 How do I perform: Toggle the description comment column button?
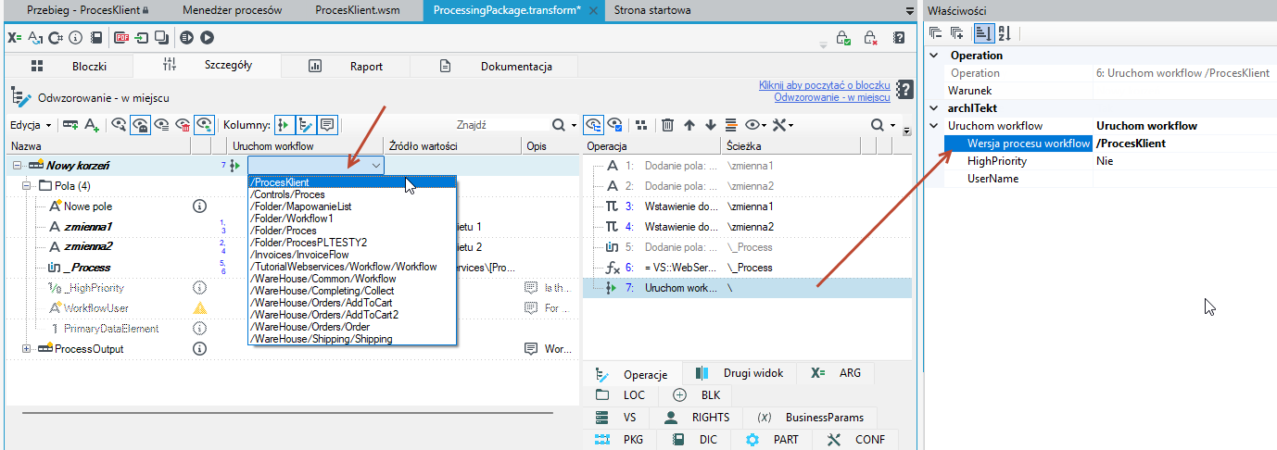pos(327,124)
